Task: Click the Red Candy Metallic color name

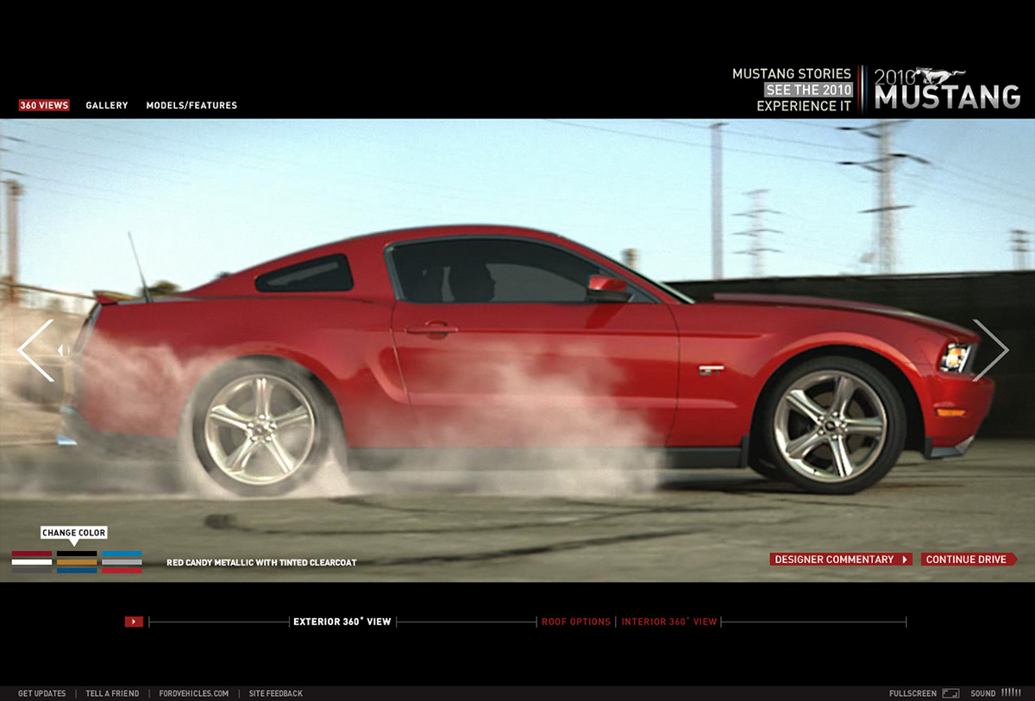Action: [x=261, y=563]
